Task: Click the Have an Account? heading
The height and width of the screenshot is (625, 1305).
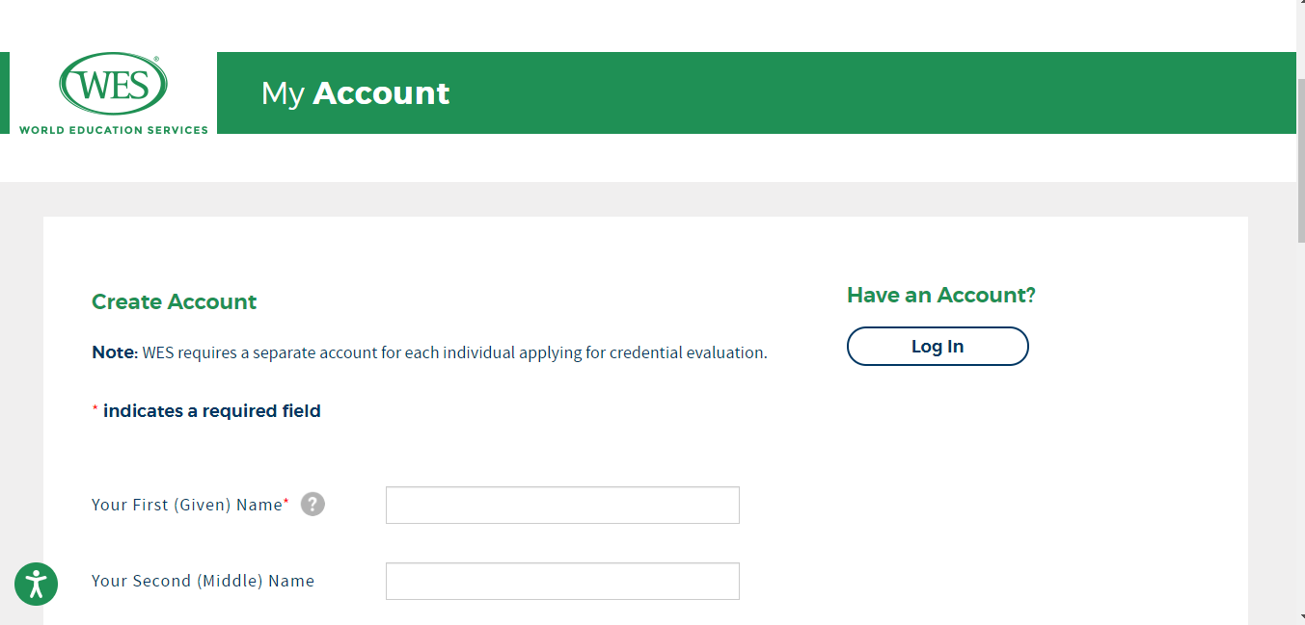Action: click(939, 295)
